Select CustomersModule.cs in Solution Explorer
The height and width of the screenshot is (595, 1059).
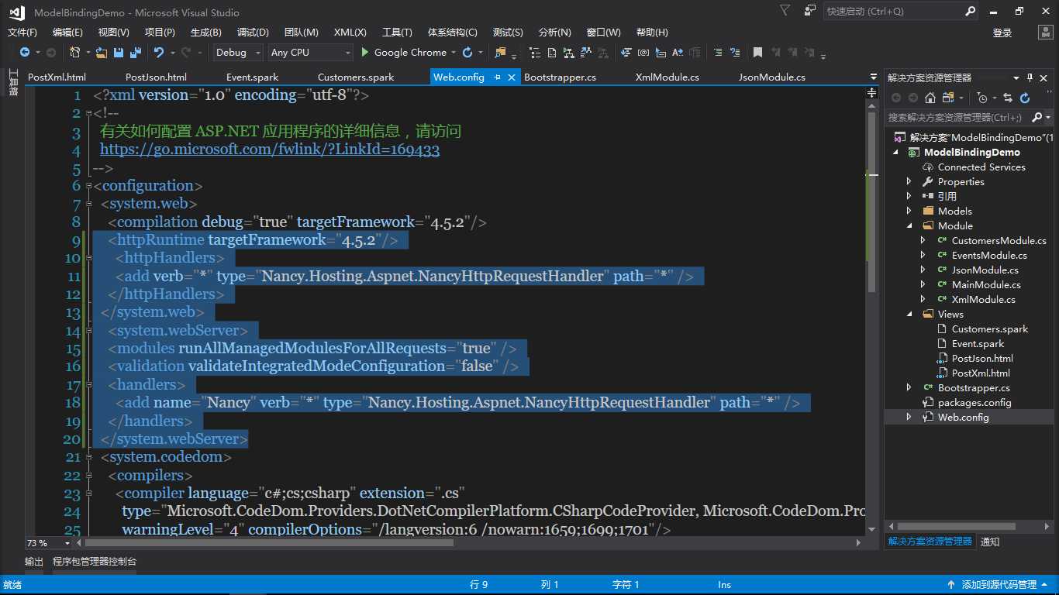999,240
